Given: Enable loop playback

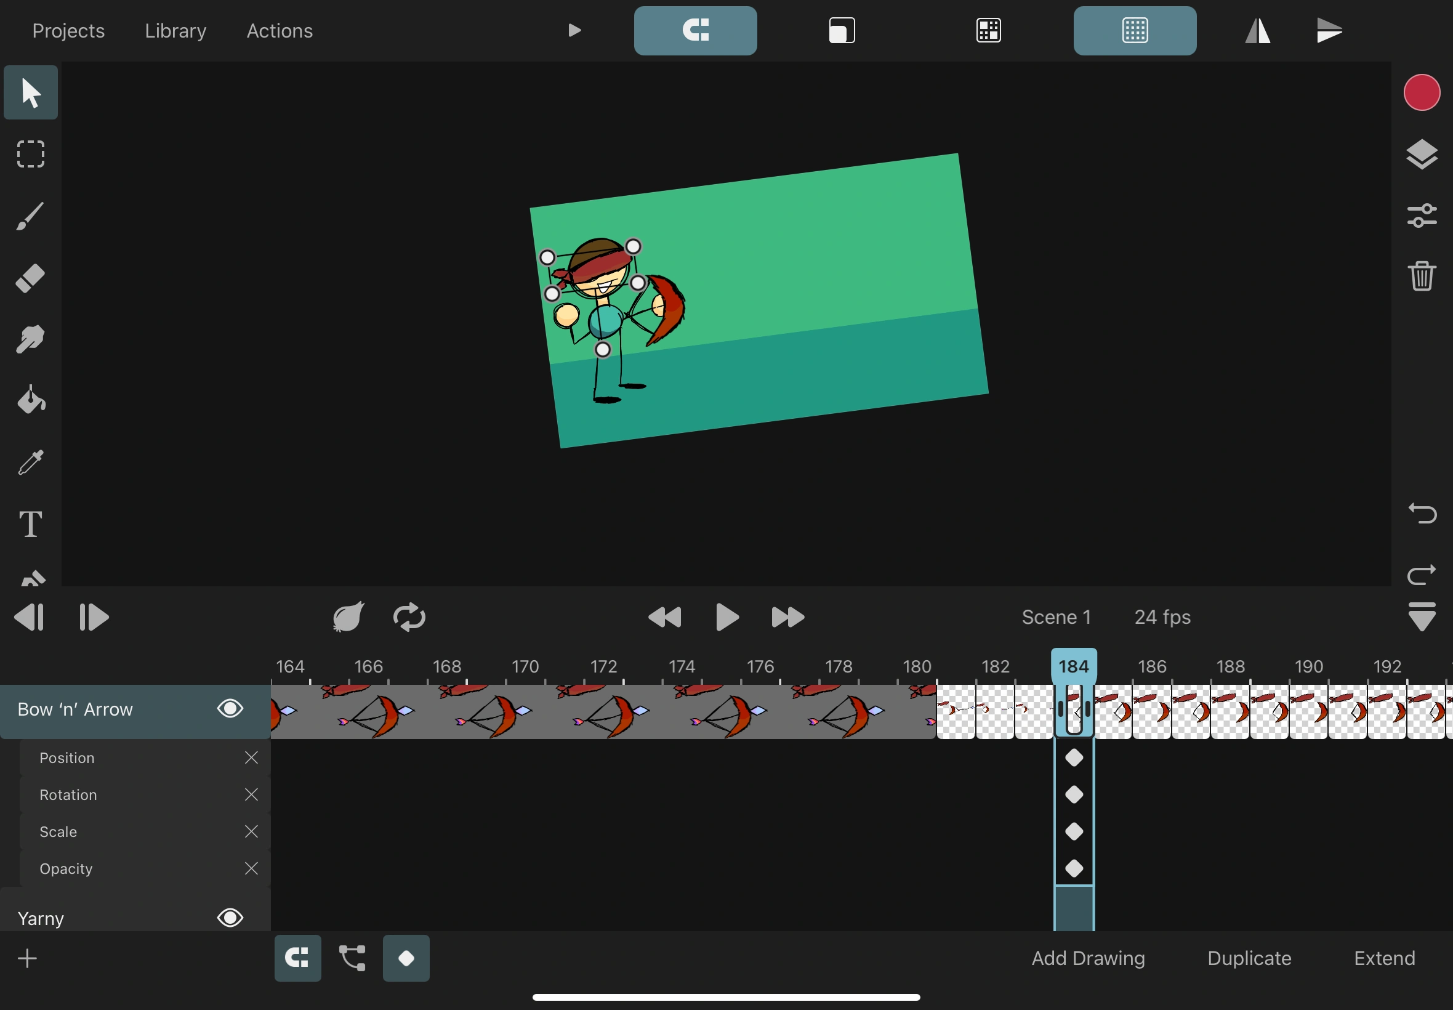Looking at the screenshot, I should [x=409, y=616].
